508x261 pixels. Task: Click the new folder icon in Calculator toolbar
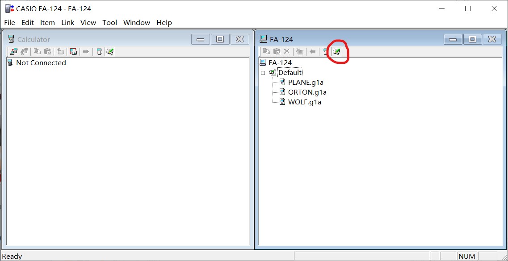(60, 51)
